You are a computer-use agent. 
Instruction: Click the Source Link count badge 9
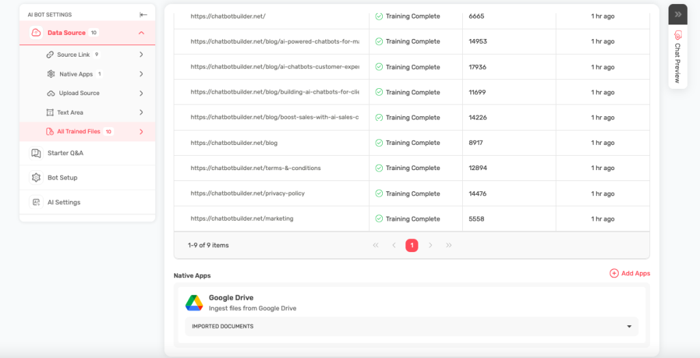point(96,55)
